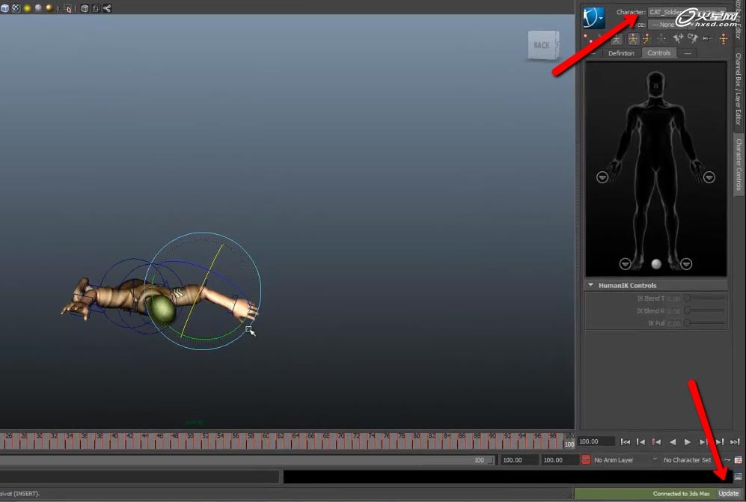
Task: Switch to the Controls tab
Action: pos(659,53)
